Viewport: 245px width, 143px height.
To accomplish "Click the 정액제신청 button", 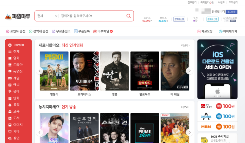I will 179,19.
